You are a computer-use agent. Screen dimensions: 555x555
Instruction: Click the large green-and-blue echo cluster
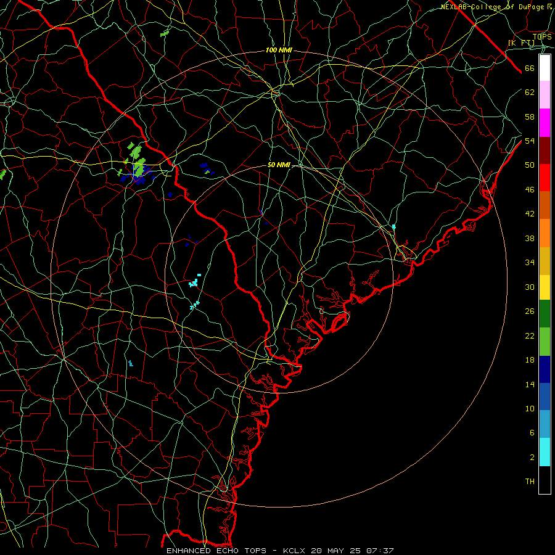click(138, 165)
